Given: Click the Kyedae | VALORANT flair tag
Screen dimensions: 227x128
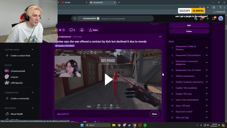Looking at the screenshot, I should [65, 46].
